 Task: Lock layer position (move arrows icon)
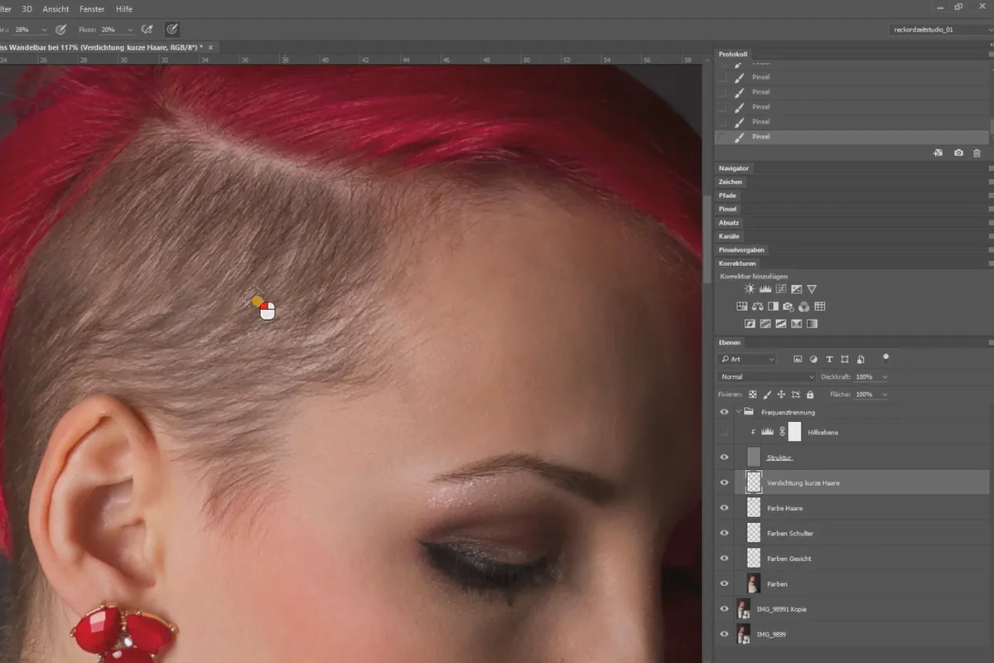[781, 394]
